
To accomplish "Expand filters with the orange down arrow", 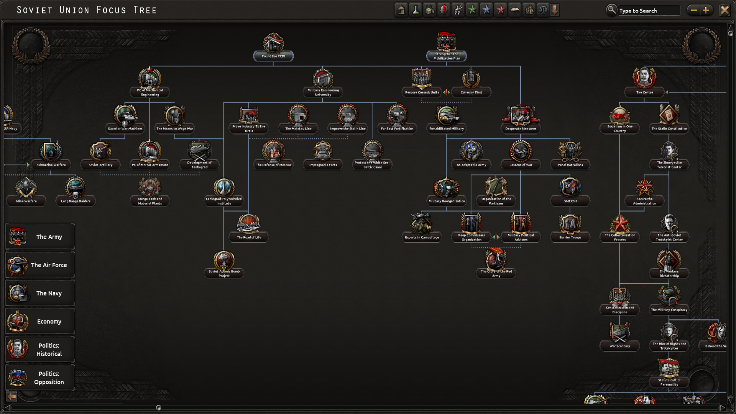I will tap(555, 10).
